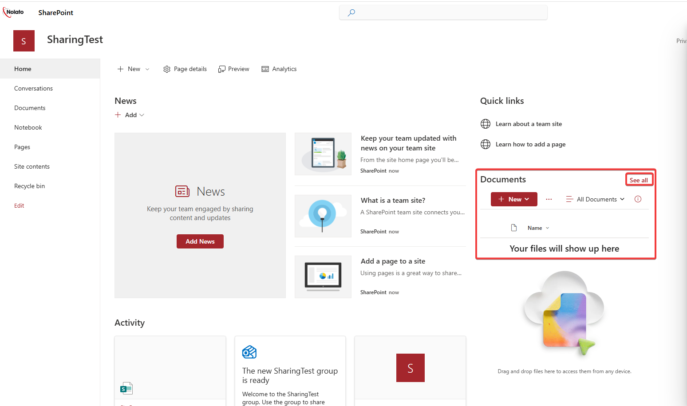The width and height of the screenshot is (687, 406).
Task: Click the view list icon beside All Documents
Action: (569, 199)
